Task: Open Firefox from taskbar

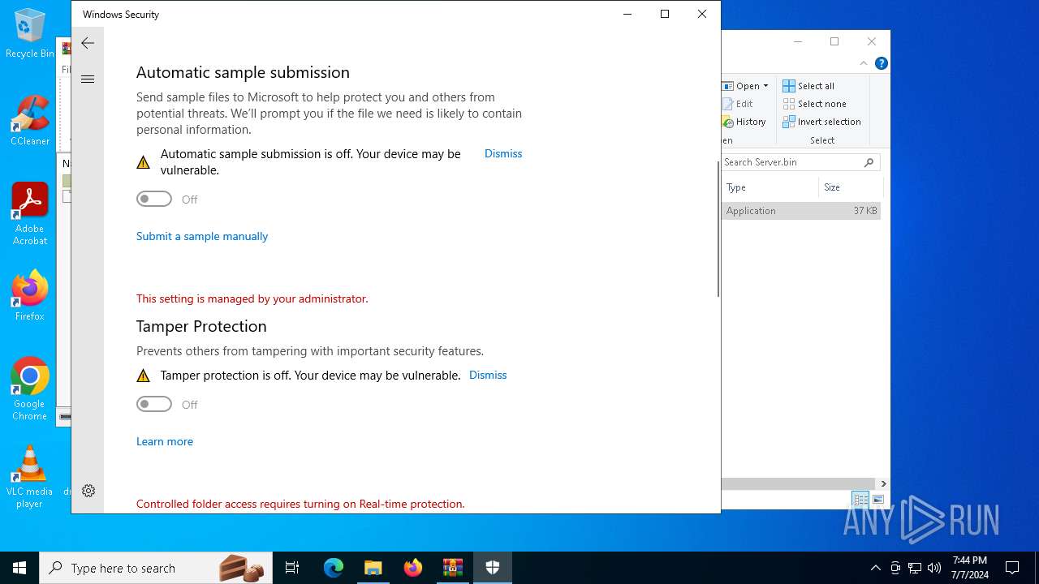Action: (x=413, y=568)
